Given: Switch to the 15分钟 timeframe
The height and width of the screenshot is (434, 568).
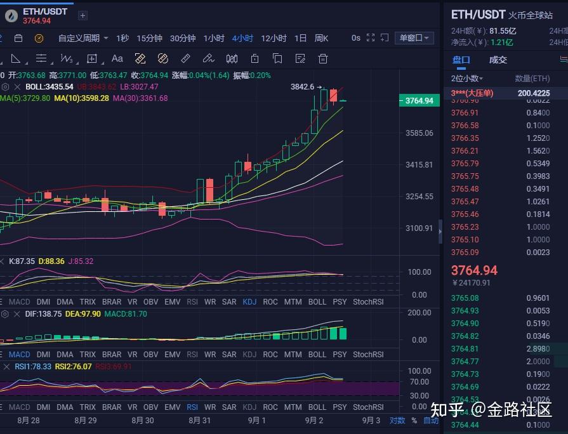Looking at the screenshot, I should click(149, 38).
